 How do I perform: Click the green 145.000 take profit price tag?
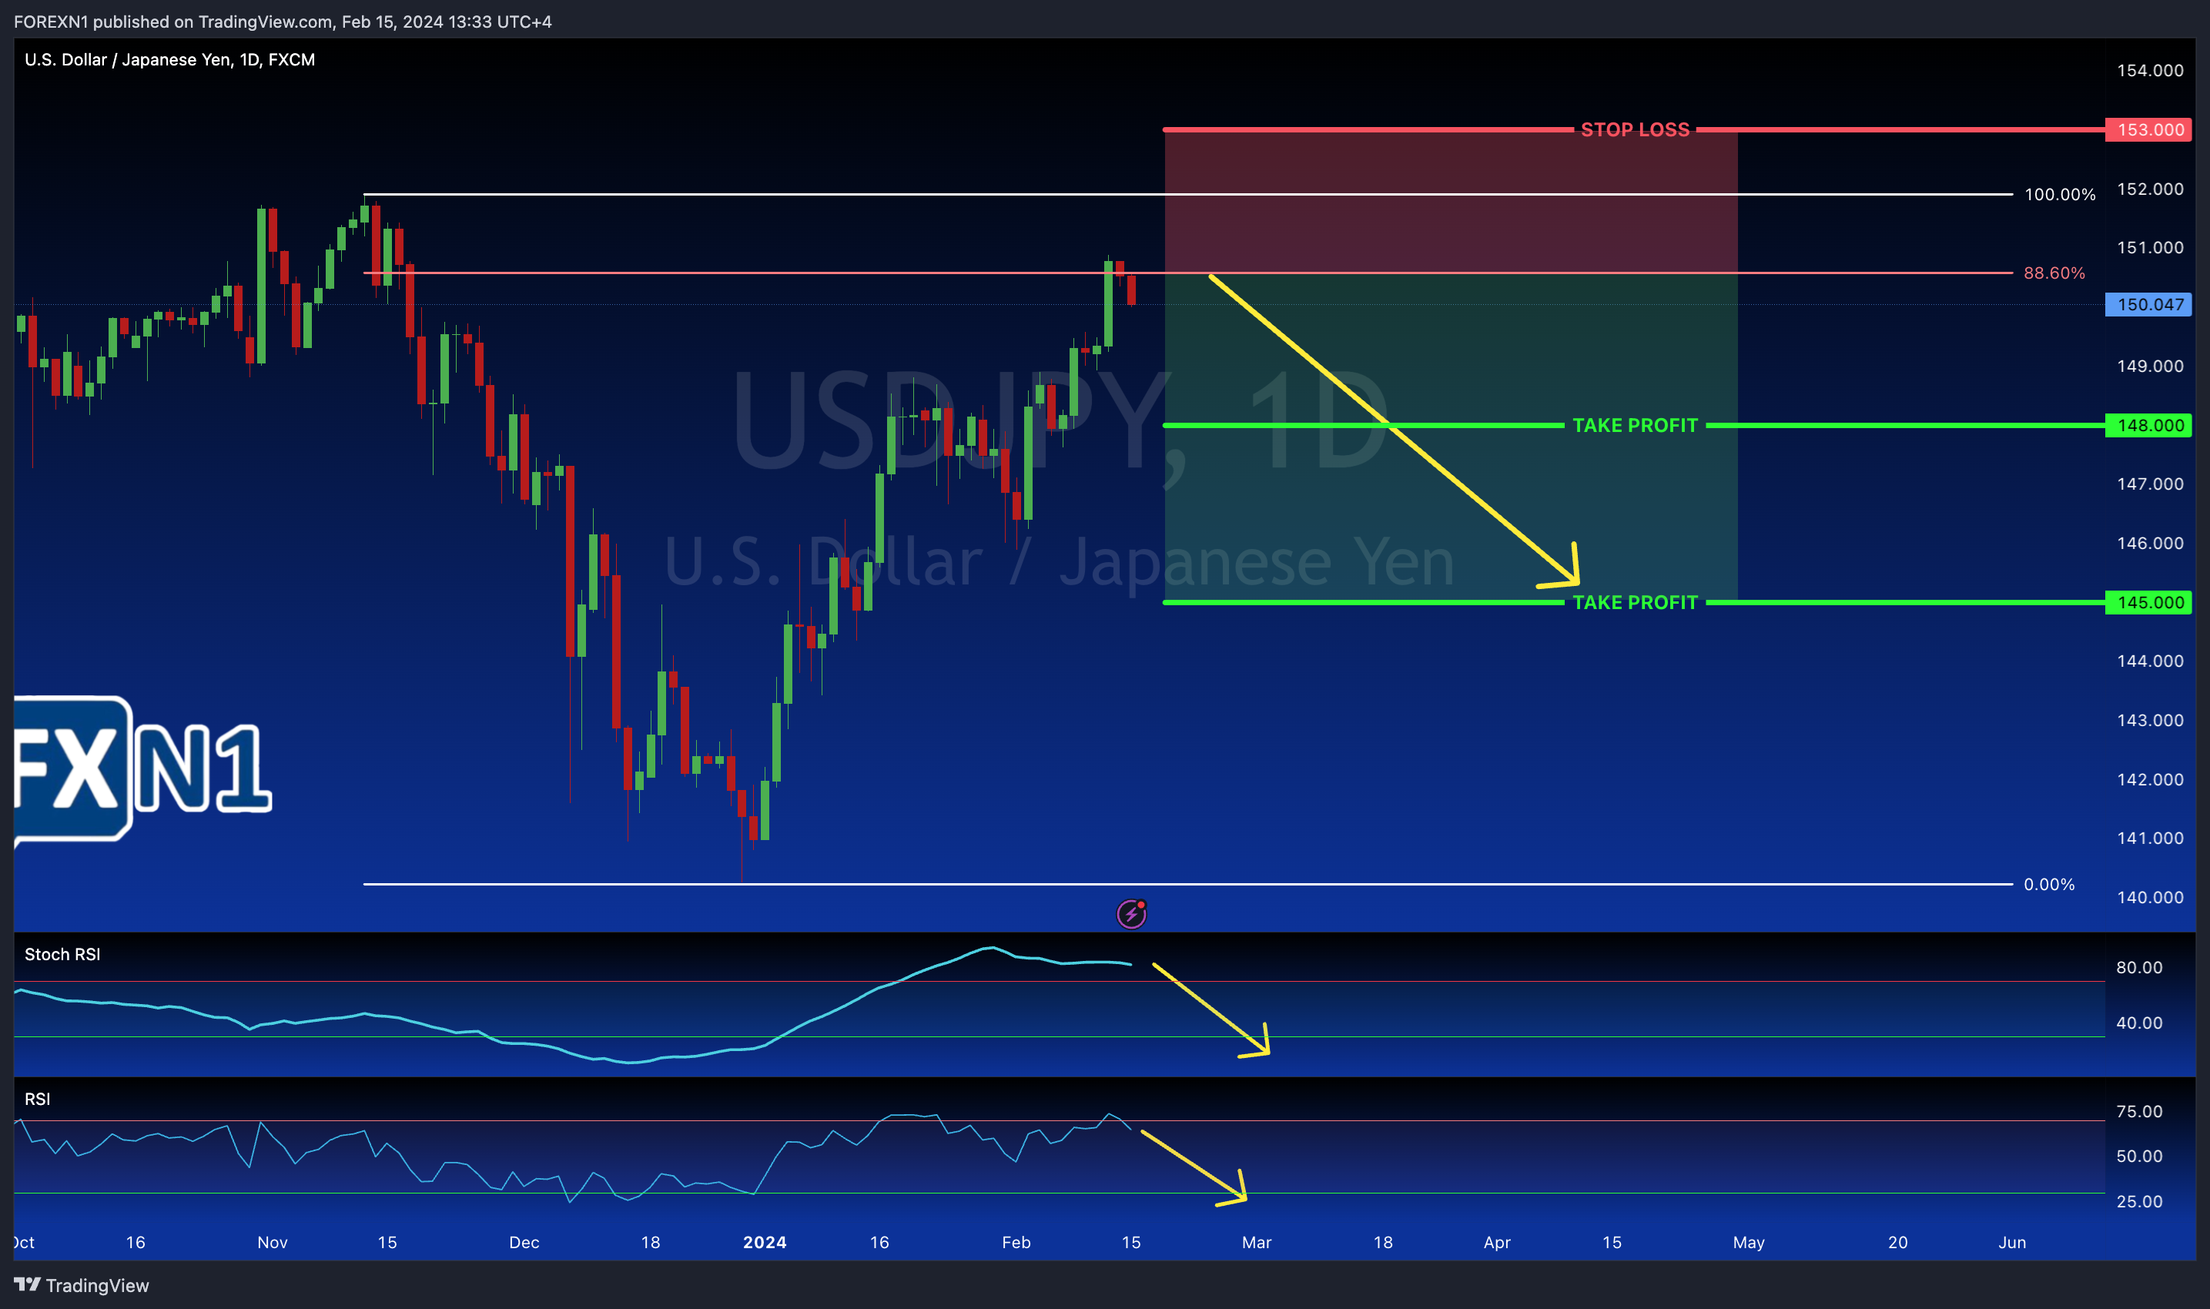click(x=2148, y=602)
